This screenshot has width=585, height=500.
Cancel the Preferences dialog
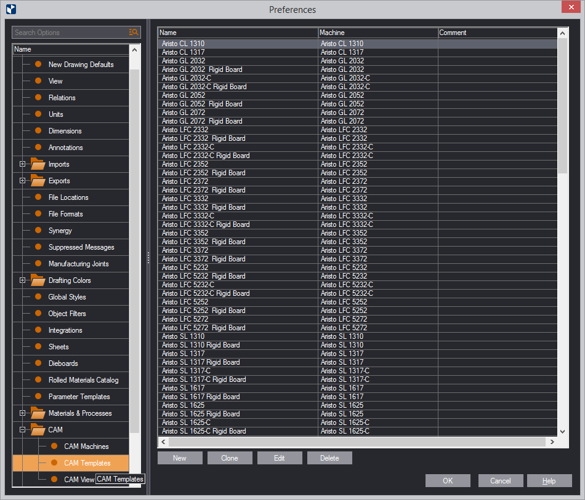[501, 480]
